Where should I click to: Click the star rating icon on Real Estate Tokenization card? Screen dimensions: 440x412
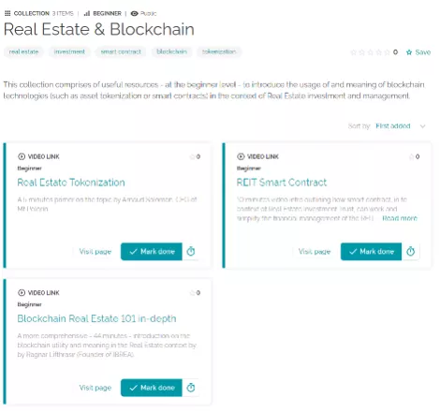(192, 156)
